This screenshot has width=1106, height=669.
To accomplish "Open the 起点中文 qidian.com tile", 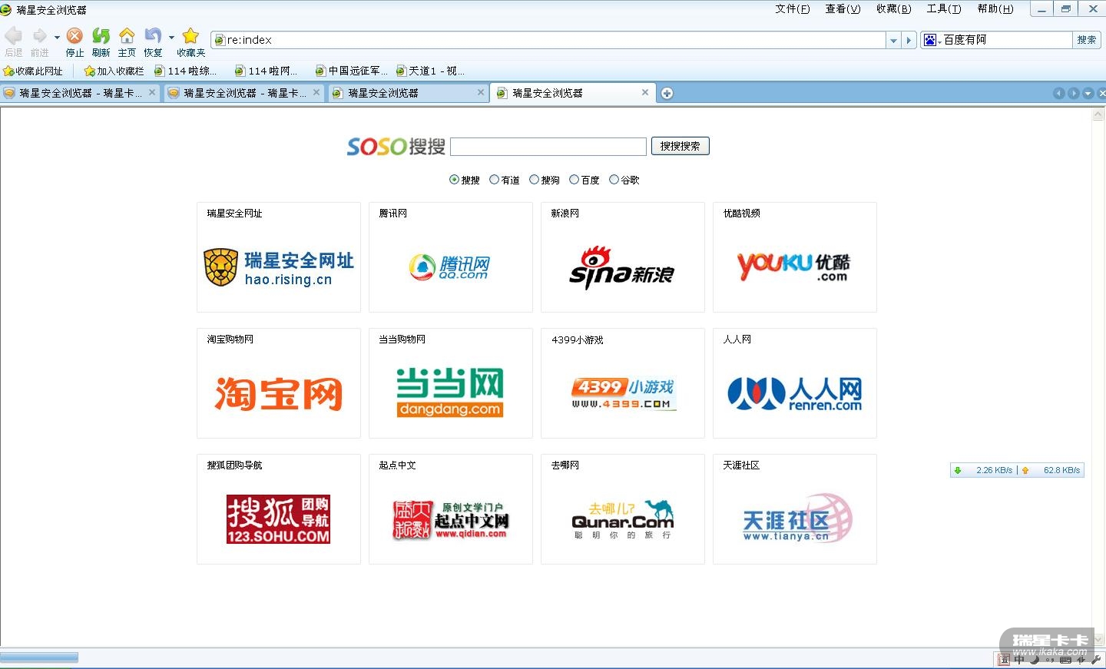I will (x=451, y=509).
